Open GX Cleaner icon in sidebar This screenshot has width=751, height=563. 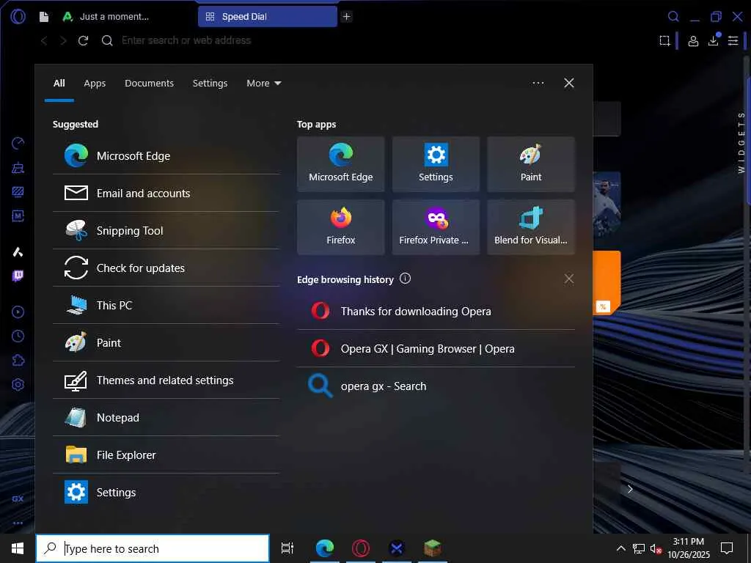[18, 168]
